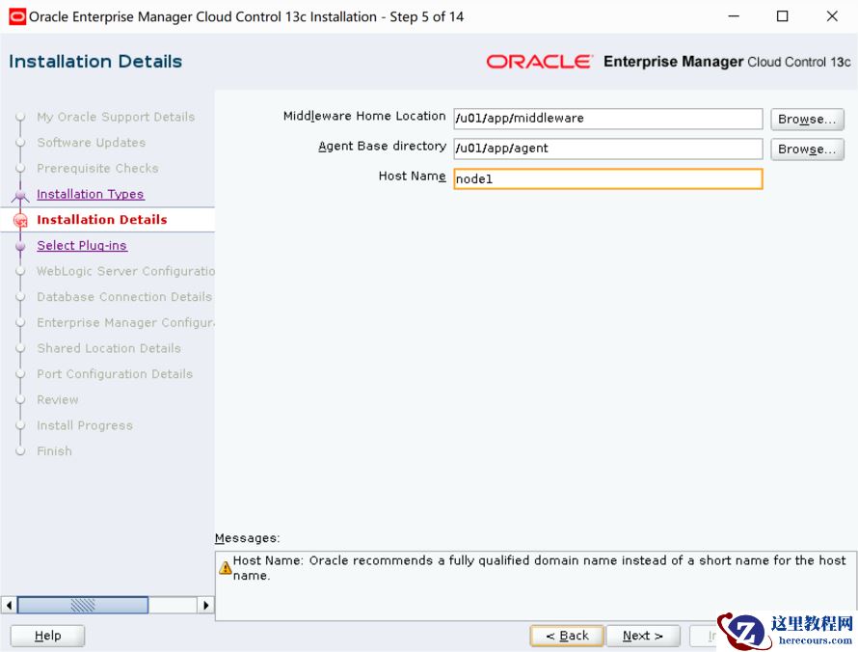Click the Prerequisite Checks step
The width and height of the screenshot is (858, 652).
pyautogui.click(x=97, y=168)
